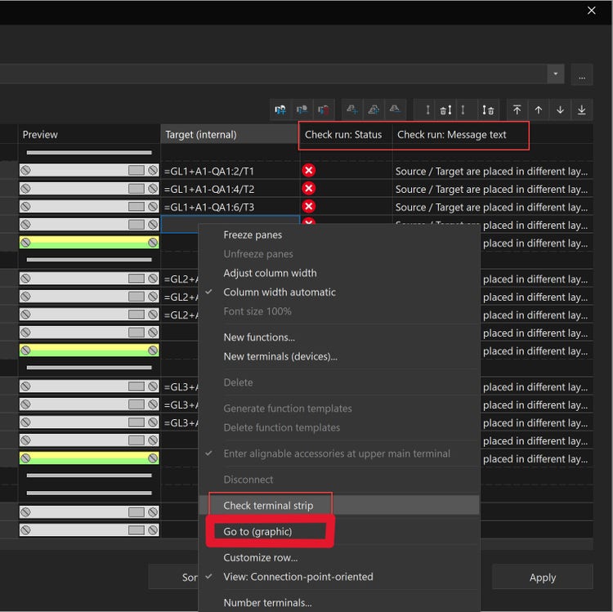
Task: Select the =GL1+A1-QA1:4/T2 target cell
Action: 229,189
